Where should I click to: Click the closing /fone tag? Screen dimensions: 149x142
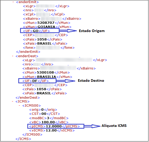[68, 48]
